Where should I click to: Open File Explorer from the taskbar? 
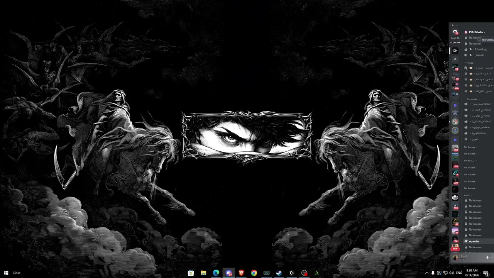pos(203,273)
